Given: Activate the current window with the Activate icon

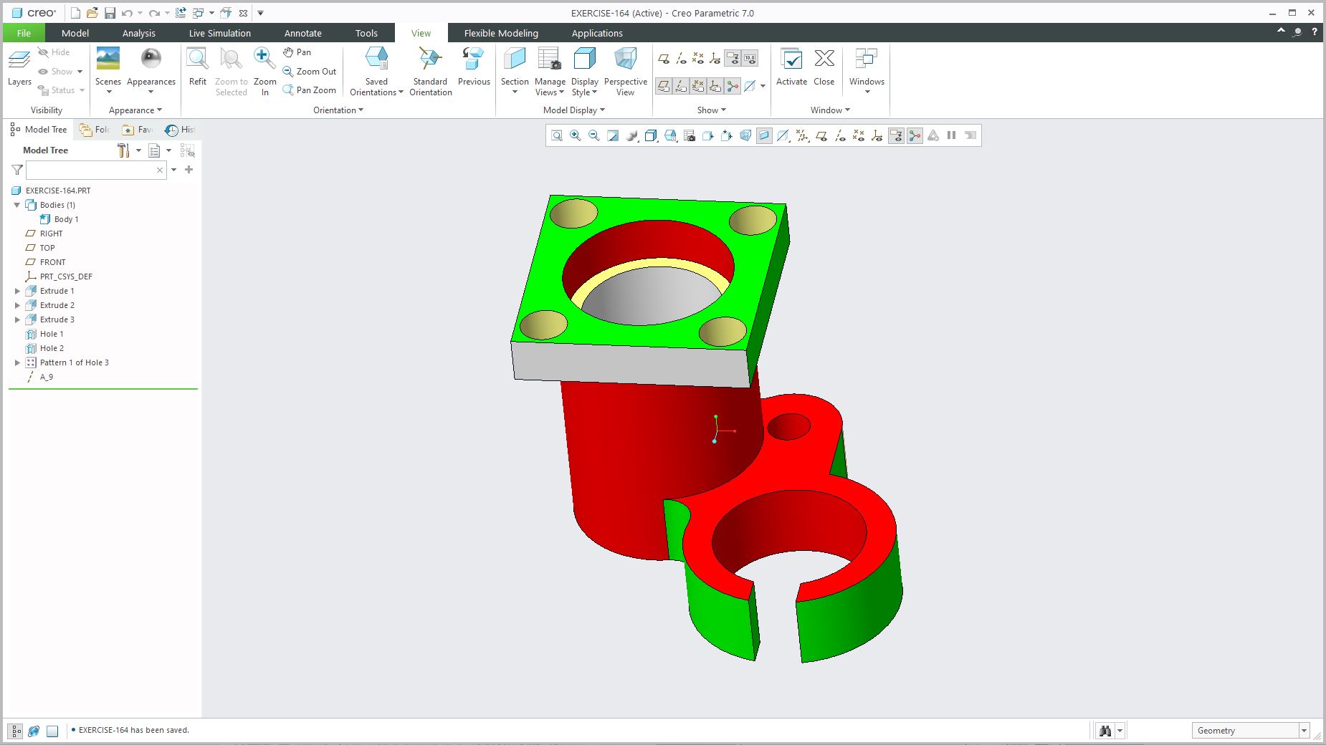Looking at the screenshot, I should (791, 59).
